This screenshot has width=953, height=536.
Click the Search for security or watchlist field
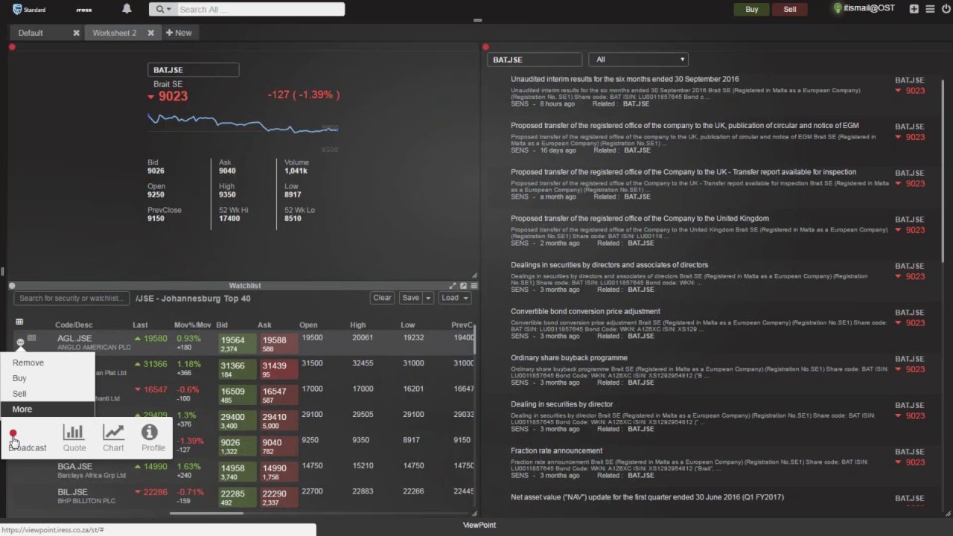(71, 298)
